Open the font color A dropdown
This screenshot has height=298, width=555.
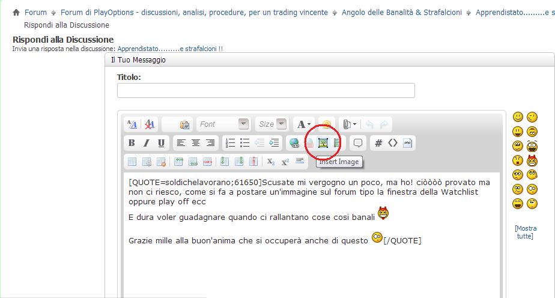pos(304,124)
